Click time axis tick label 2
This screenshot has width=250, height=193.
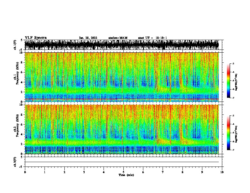(64, 172)
